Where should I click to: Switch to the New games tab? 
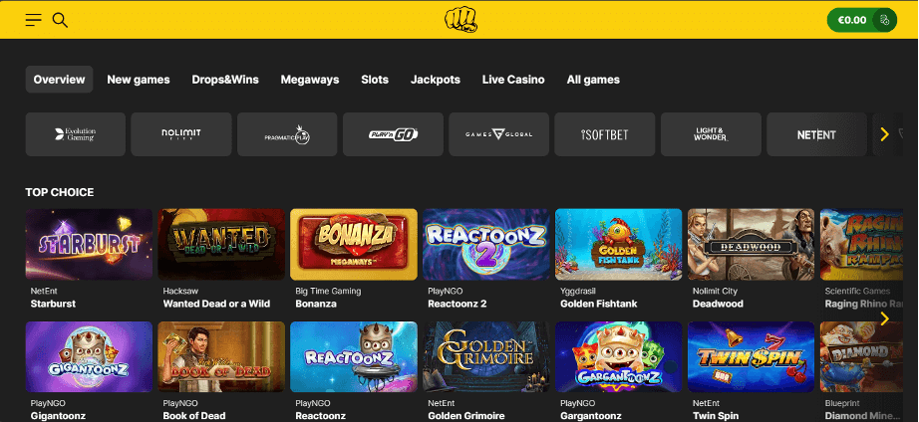click(139, 80)
